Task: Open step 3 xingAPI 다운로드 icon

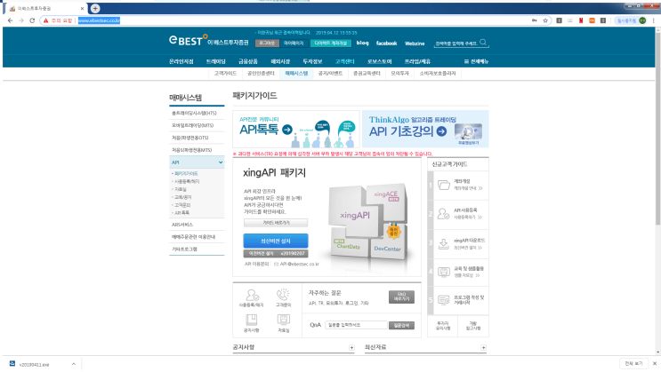Action: pos(443,243)
